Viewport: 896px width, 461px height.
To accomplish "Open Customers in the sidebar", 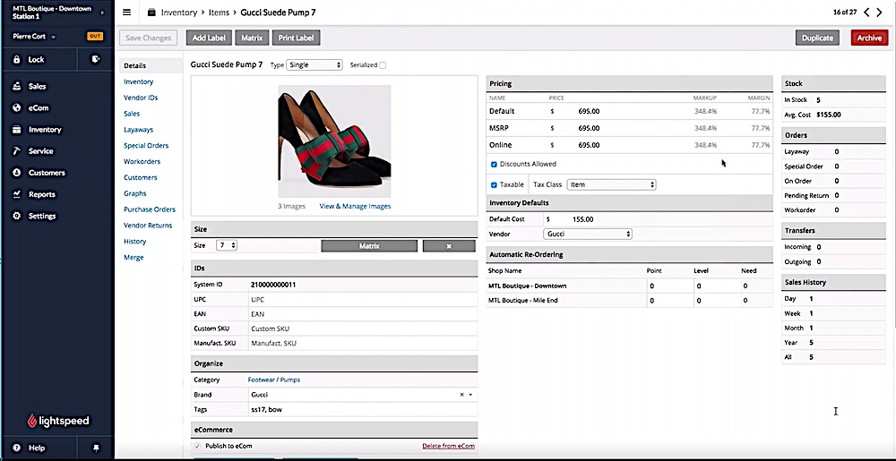I will 47,173.
